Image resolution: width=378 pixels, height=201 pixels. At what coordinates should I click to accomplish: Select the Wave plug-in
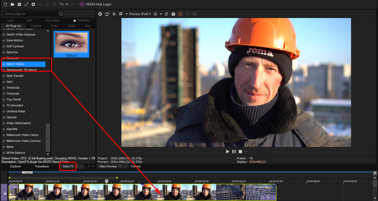click(x=10, y=147)
